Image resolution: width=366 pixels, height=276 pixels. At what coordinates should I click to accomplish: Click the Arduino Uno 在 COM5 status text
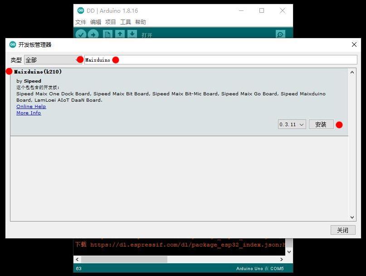(260, 269)
